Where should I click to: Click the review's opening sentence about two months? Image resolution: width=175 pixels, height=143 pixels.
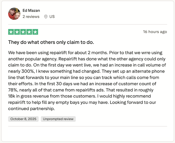click(x=58, y=53)
